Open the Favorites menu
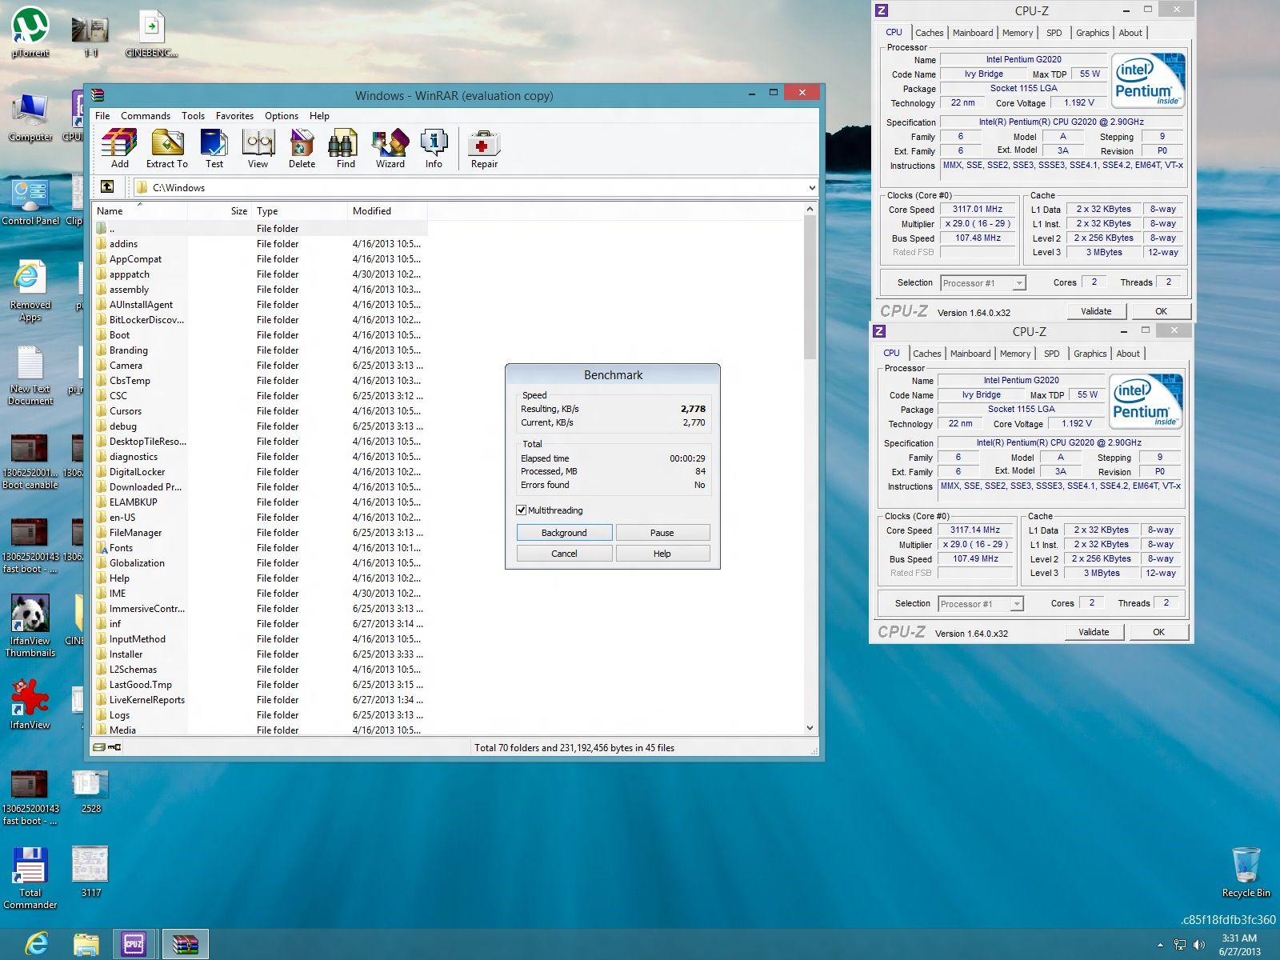Viewport: 1280px width, 960px height. click(x=234, y=115)
